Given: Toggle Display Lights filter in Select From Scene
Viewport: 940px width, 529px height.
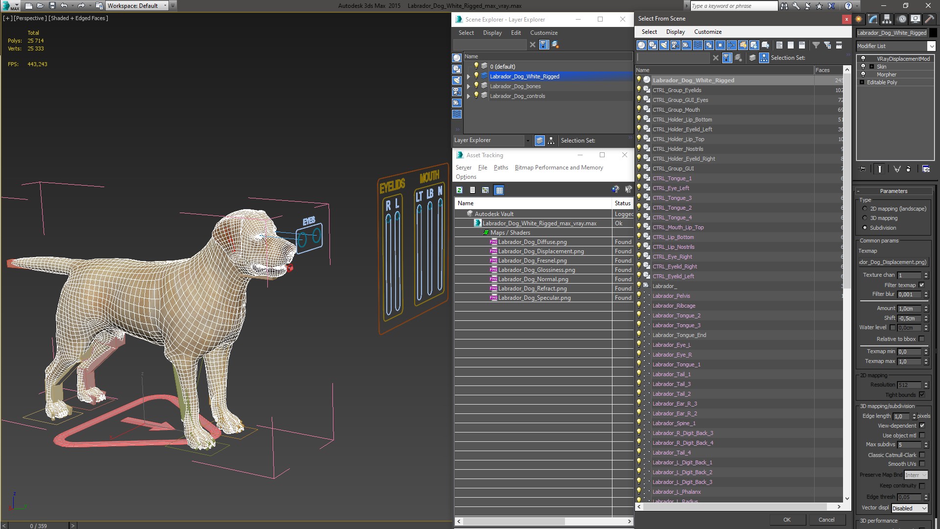Looking at the screenshot, I should click(664, 45).
